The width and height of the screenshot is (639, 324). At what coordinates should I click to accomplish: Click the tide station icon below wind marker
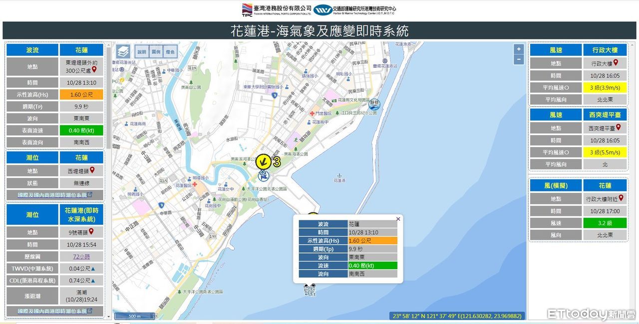(263, 175)
